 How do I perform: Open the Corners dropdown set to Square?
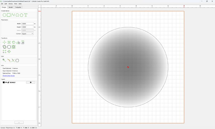(27, 34)
